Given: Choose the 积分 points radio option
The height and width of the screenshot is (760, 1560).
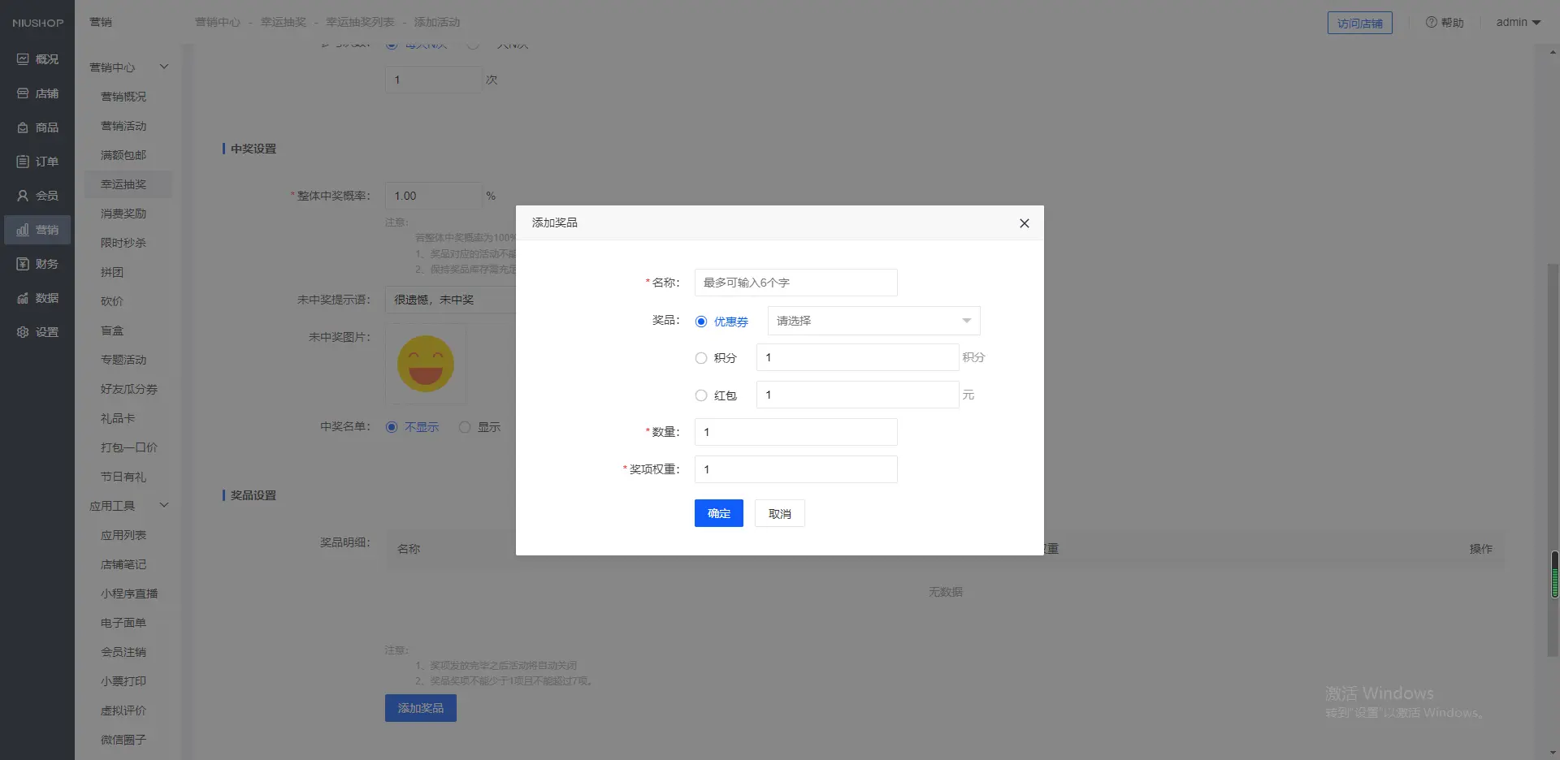Looking at the screenshot, I should coord(701,358).
